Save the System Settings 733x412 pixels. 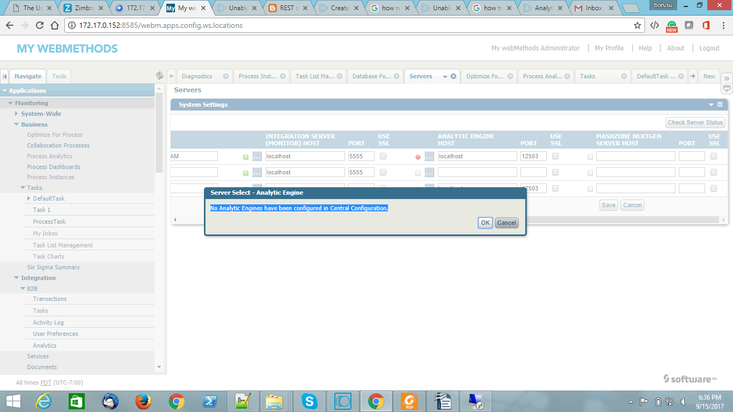point(609,205)
